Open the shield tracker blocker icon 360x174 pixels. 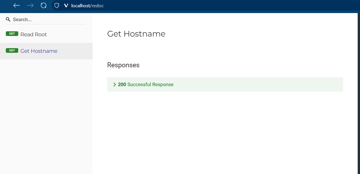tap(57, 6)
